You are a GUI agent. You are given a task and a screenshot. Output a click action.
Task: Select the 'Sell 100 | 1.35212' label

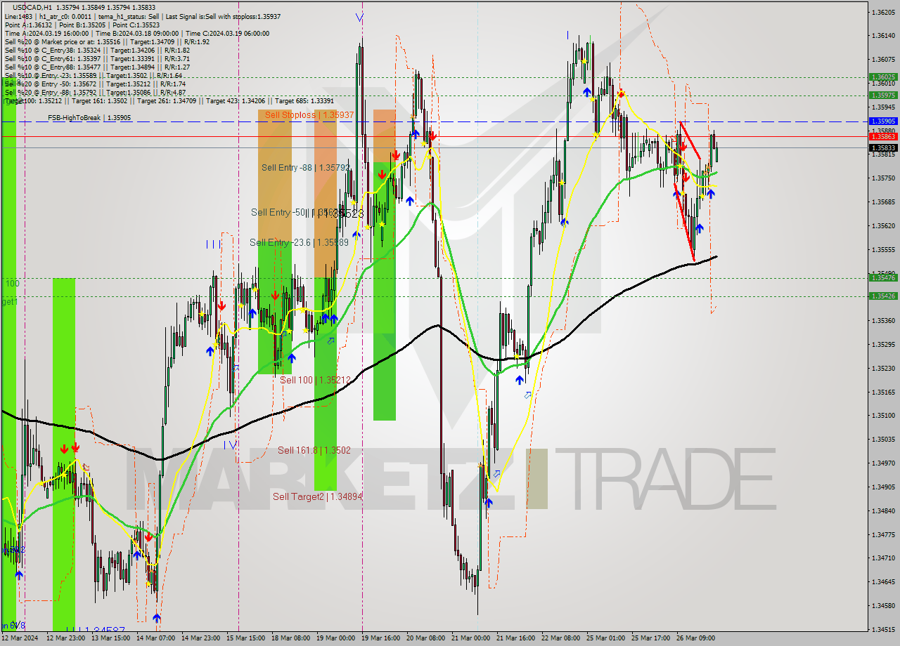point(315,380)
